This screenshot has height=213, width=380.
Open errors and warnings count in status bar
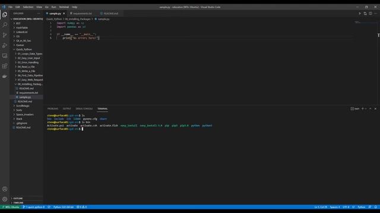tap(82, 207)
